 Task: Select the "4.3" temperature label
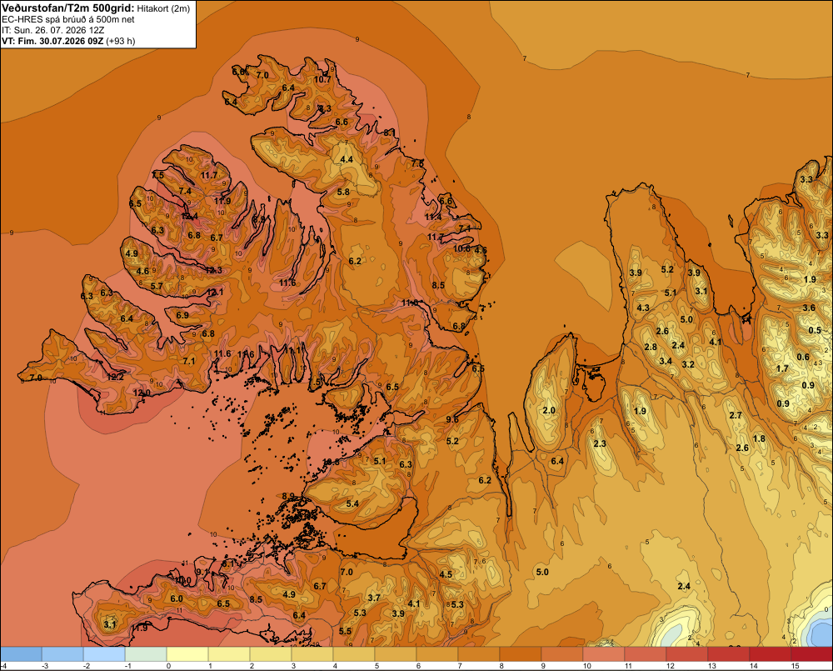pos(643,308)
